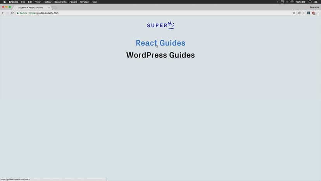The image size is (321, 181).
Task: Click the circular extension icon beside the star
Action: click(x=299, y=13)
